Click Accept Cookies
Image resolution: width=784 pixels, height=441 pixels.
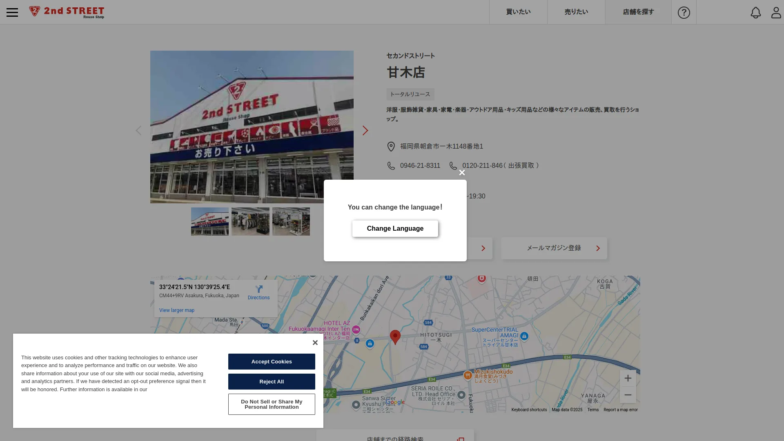(x=272, y=362)
